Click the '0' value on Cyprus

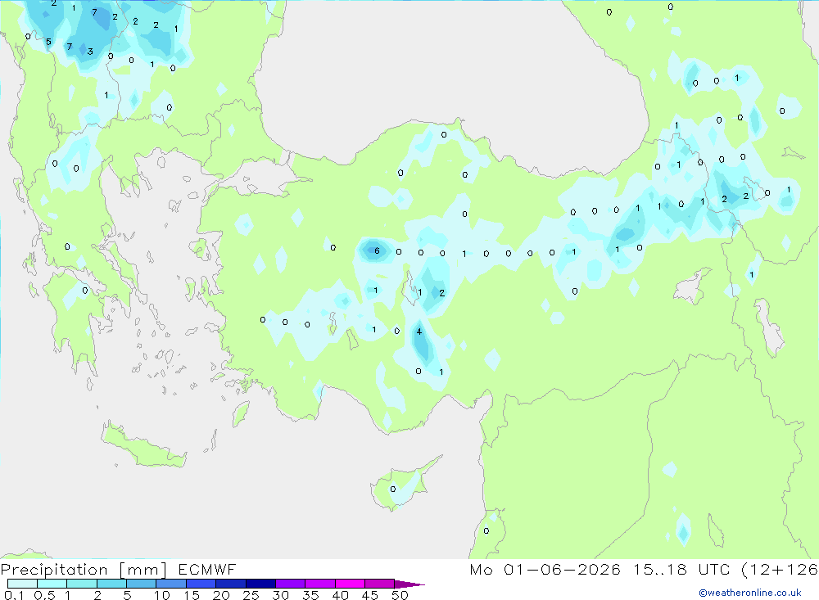(393, 489)
